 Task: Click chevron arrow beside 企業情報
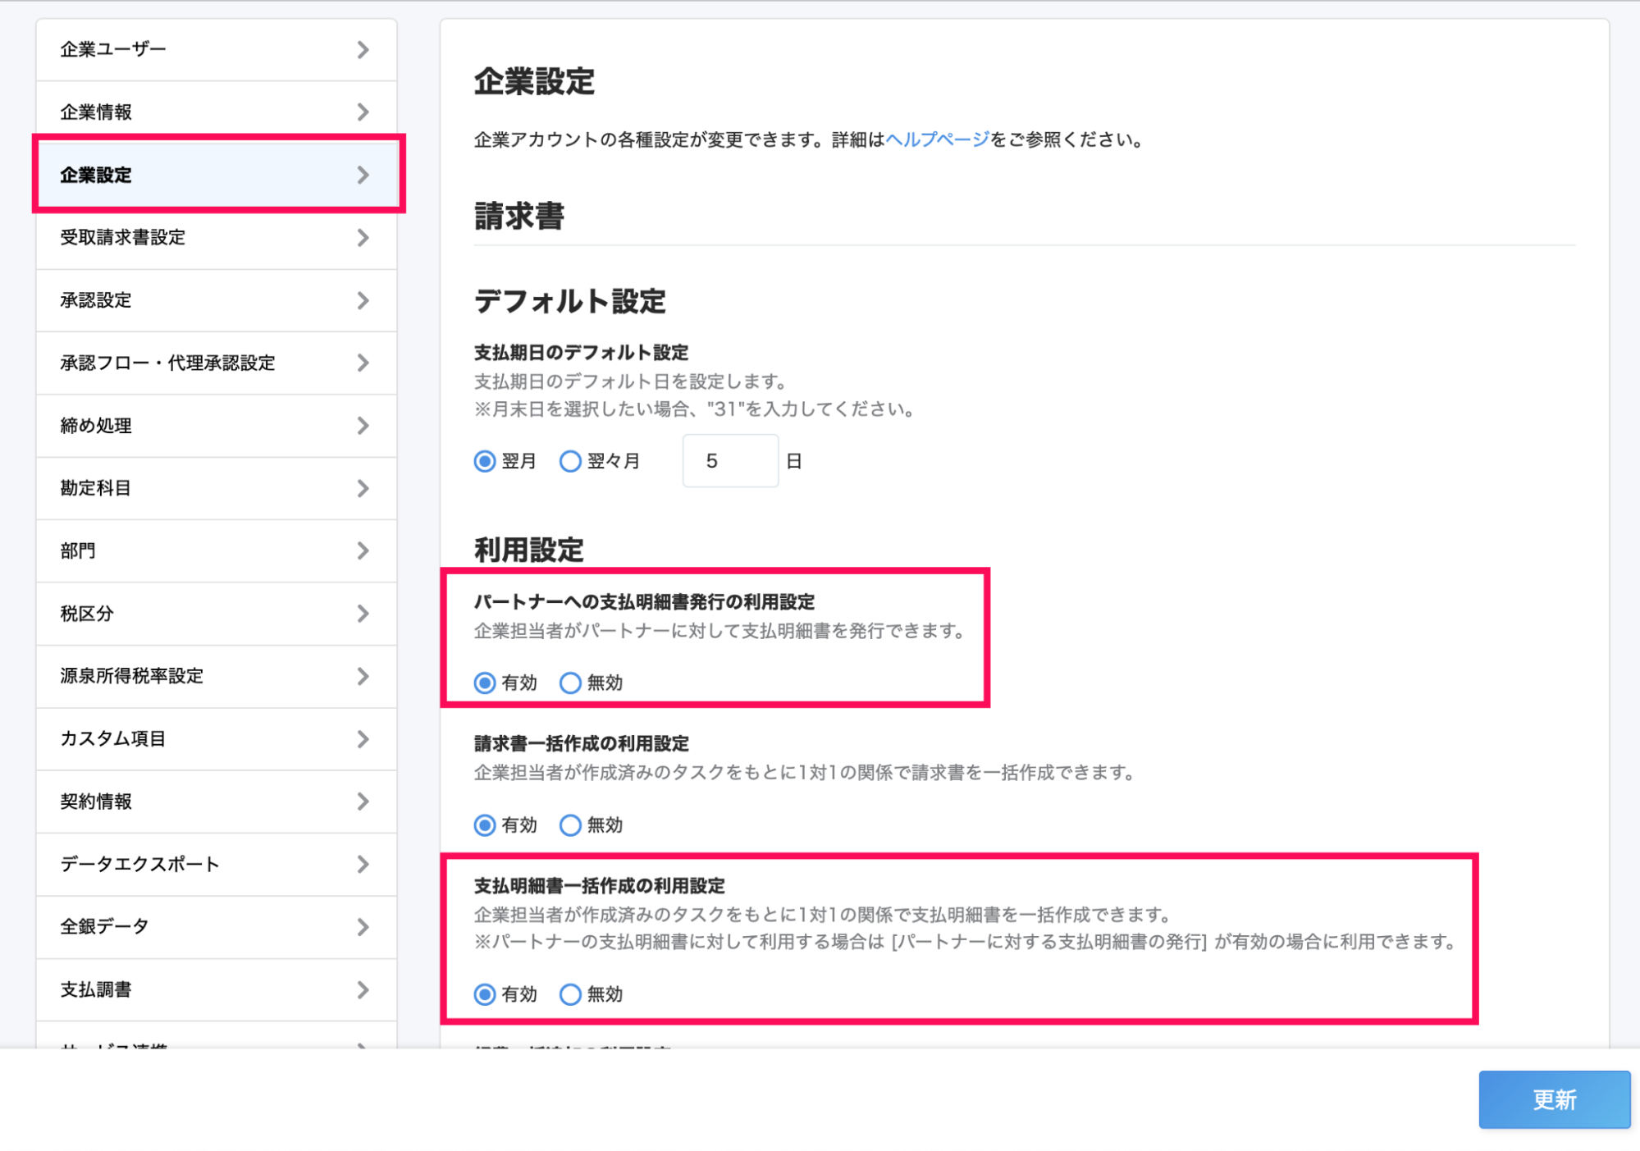point(363,112)
